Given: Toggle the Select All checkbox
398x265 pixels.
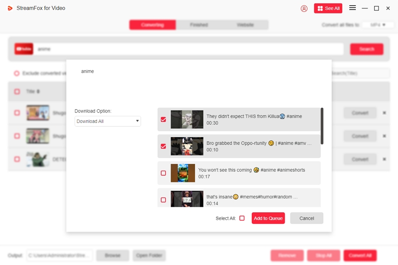Looking at the screenshot, I should (242, 218).
